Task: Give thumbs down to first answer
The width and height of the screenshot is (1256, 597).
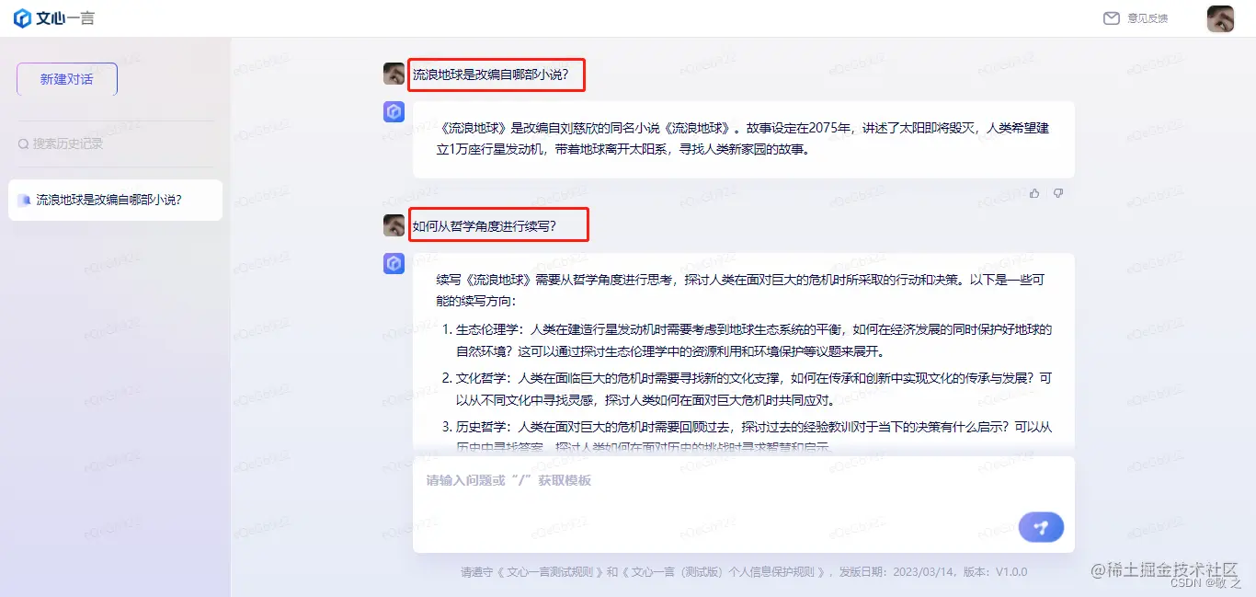Action: (x=1058, y=193)
